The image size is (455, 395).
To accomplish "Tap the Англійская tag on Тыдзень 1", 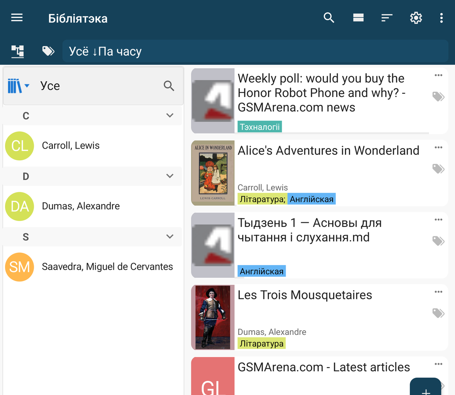I will point(262,271).
